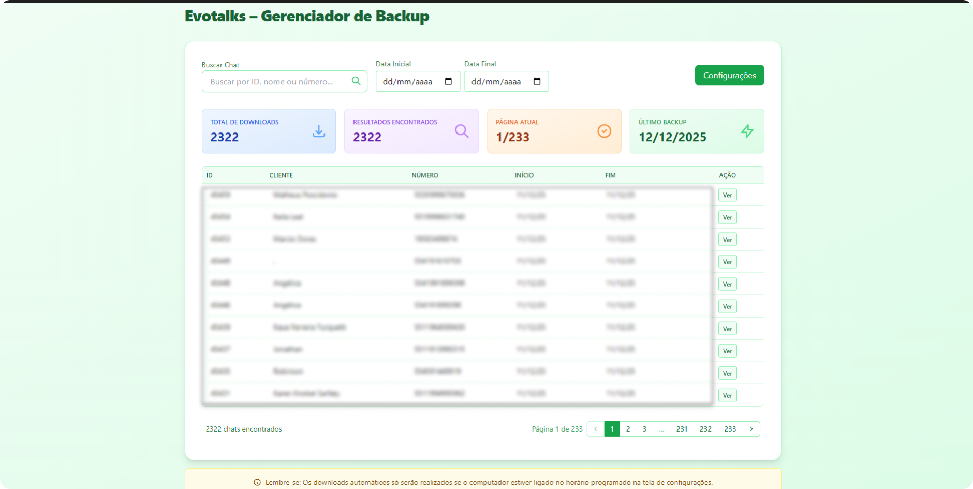Click the CLIENTE column header
Screen dimensions: 973x489
point(281,175)
